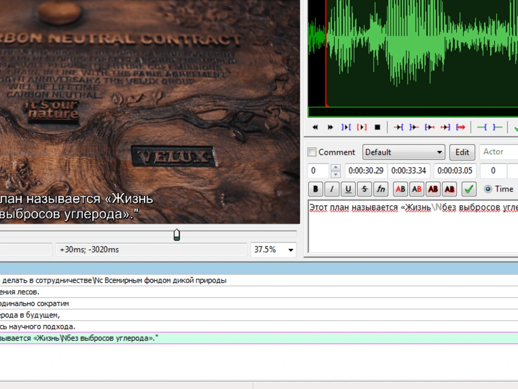Decrease layer with the down spinner arrow
Screen dimensions: 518x389
click(x=335, y=174)
